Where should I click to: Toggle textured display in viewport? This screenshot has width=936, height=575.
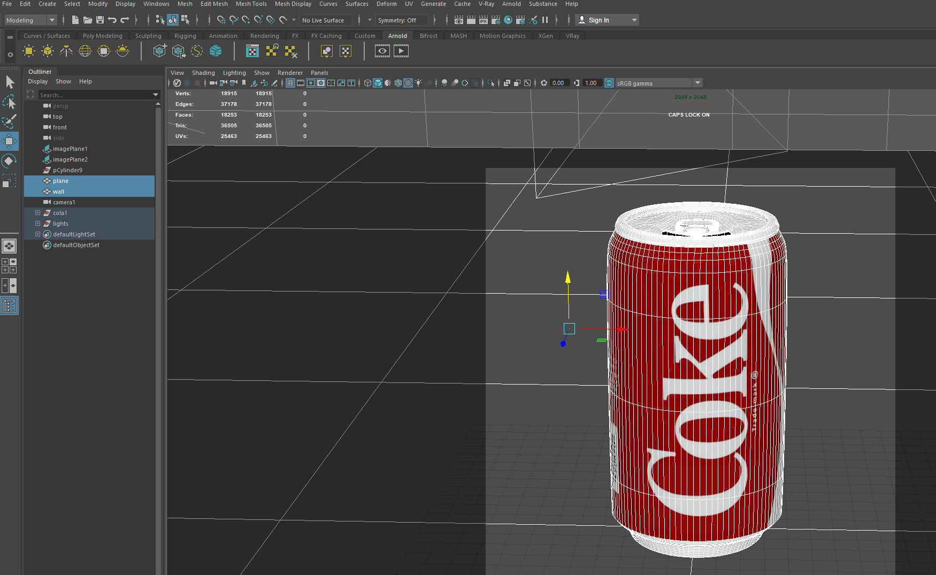[x=408, y=83]
